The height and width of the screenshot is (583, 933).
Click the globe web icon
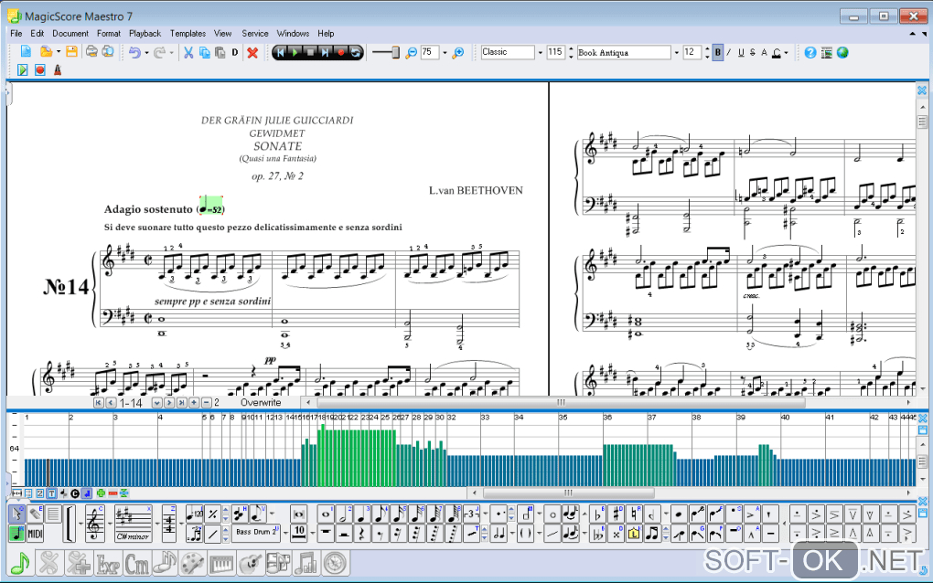click(842, 53)
